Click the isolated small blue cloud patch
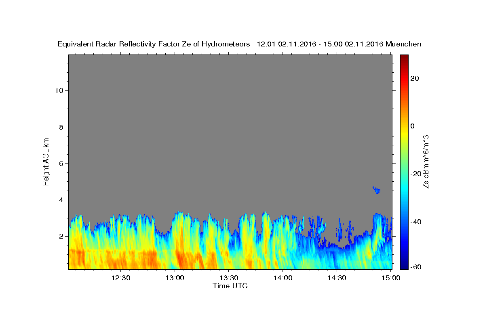485x323 pixels. click(377, 190)
